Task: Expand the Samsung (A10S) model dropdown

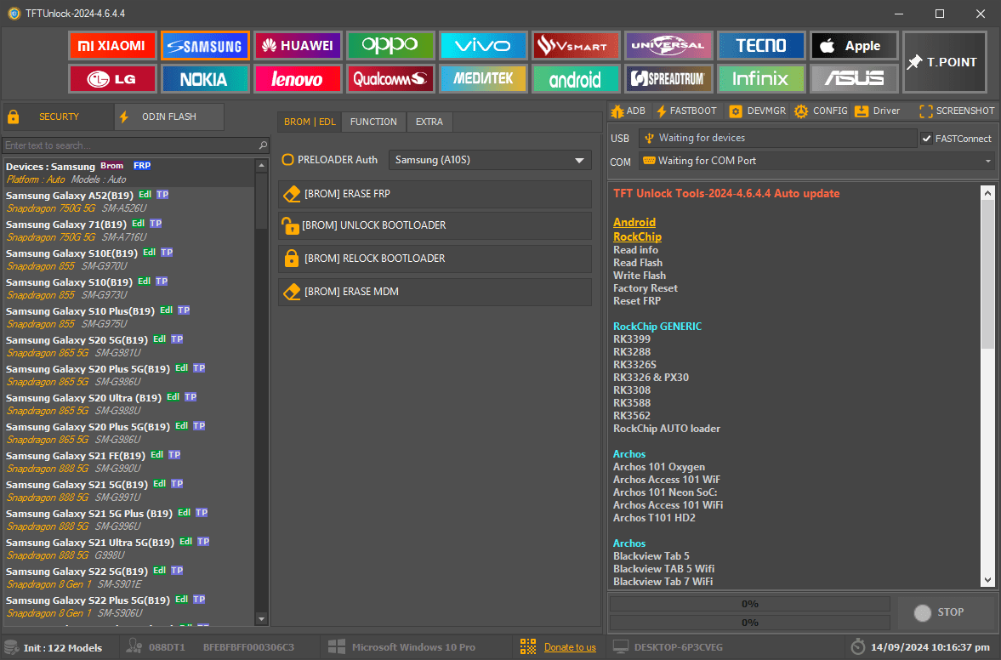Action: 489,160
